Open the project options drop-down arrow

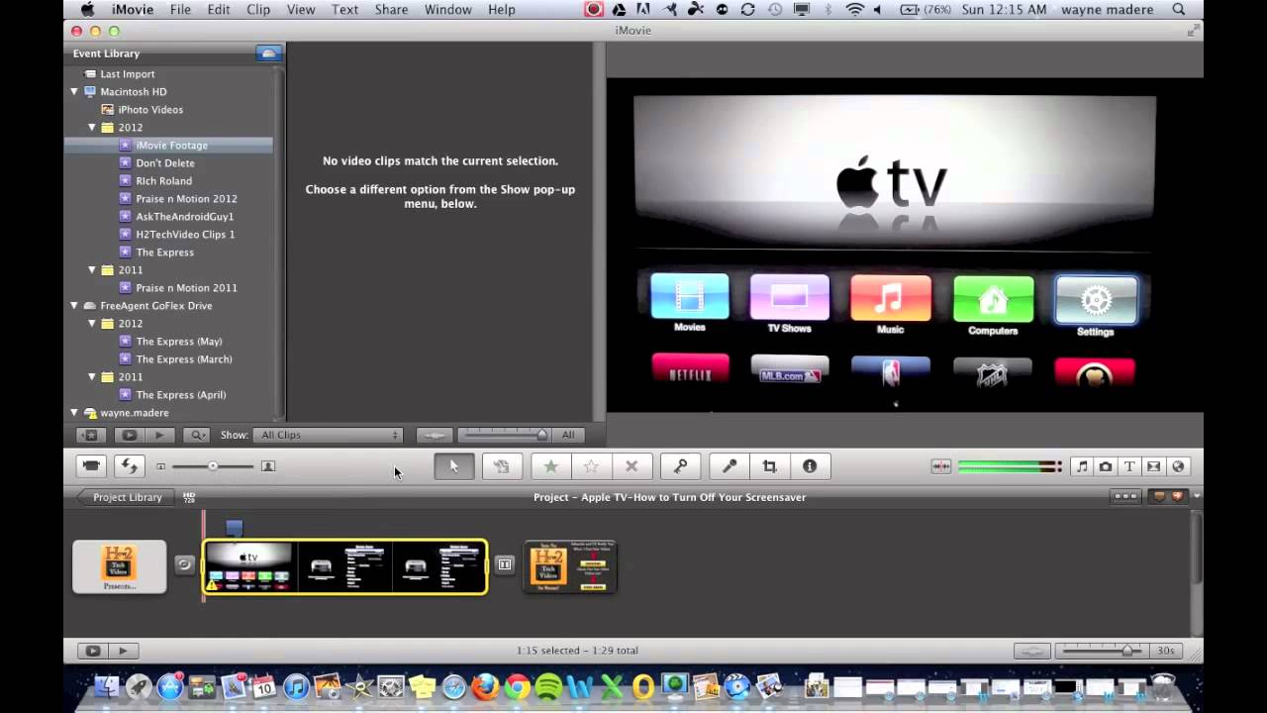[1197, 496]
